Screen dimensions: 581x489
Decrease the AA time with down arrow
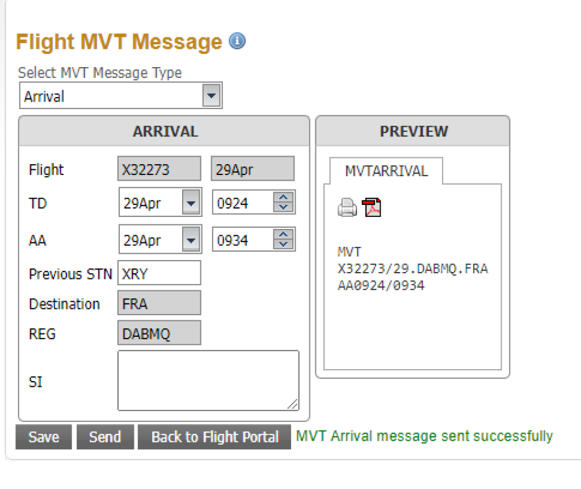point(284,245)
